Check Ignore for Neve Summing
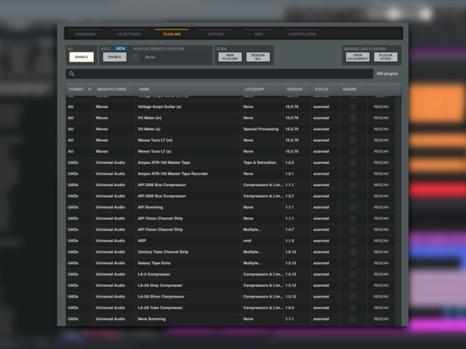 coord(353,319)
